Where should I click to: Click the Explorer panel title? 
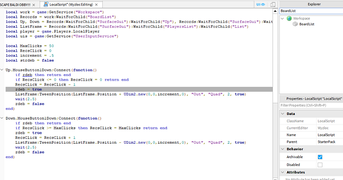[314, 4]
